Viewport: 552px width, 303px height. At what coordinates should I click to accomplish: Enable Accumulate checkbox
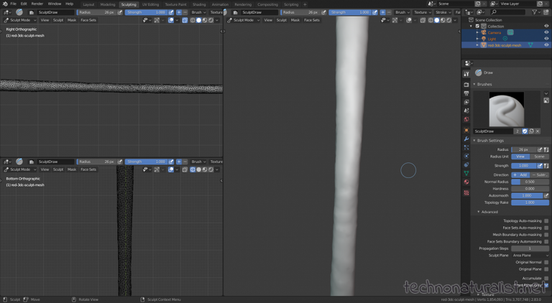(546, 278)
